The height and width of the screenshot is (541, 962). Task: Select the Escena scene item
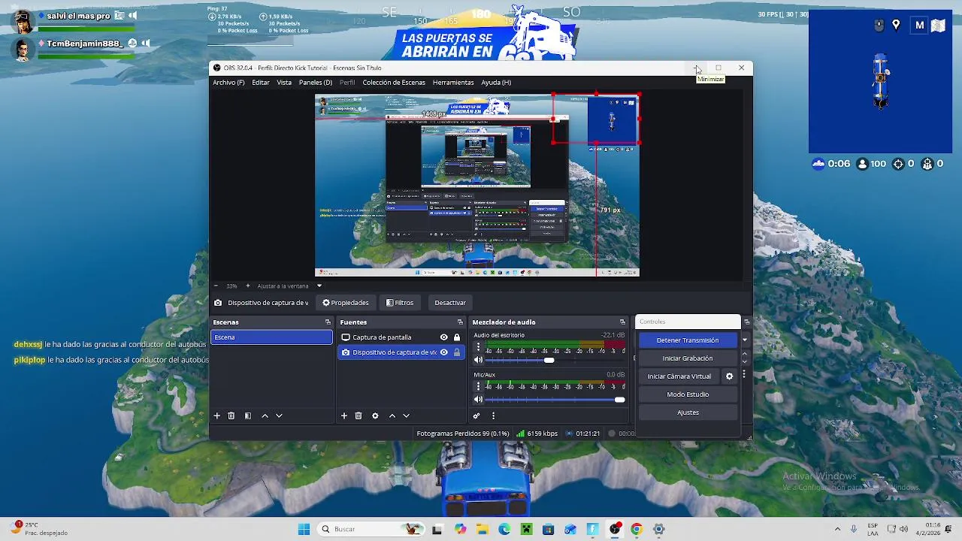(x=271, y=337)
